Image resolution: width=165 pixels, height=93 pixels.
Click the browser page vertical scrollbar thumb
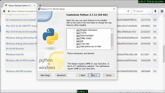click(164, 54)
